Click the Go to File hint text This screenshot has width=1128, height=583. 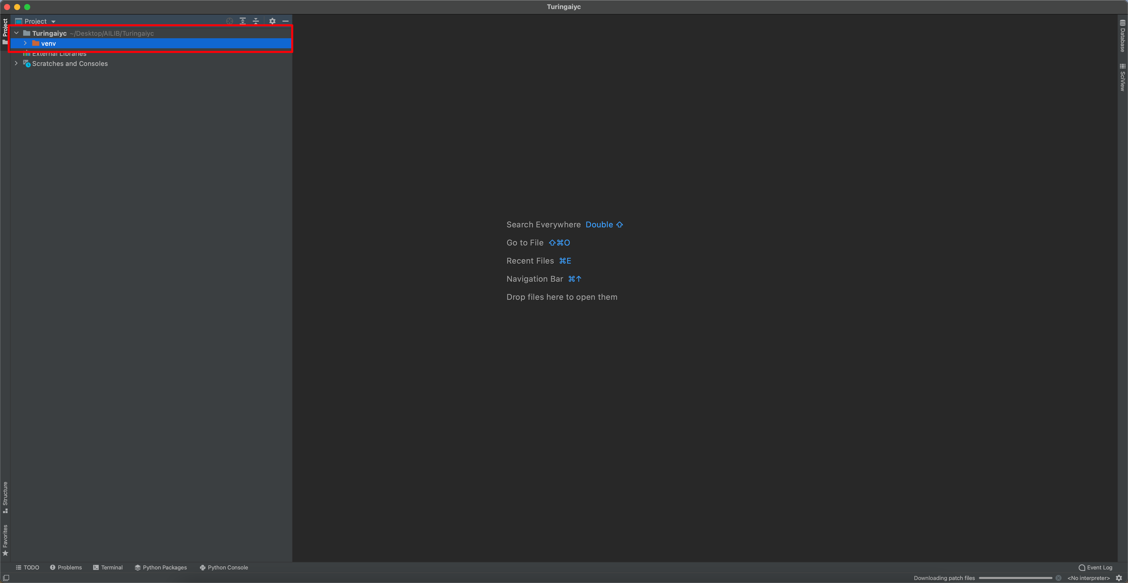tap(524, 242)
